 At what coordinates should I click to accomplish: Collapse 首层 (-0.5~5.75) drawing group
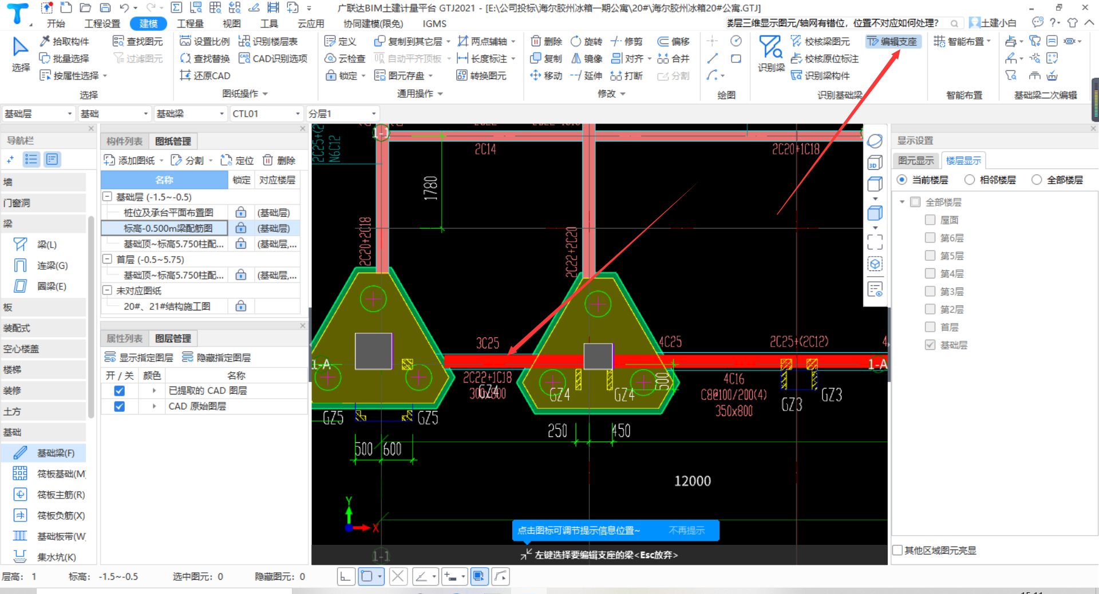(x=107, y=259)
